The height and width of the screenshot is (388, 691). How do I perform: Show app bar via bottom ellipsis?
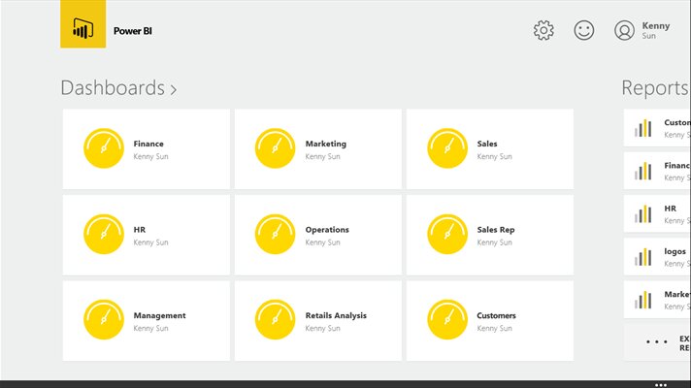tap(662, 383)
